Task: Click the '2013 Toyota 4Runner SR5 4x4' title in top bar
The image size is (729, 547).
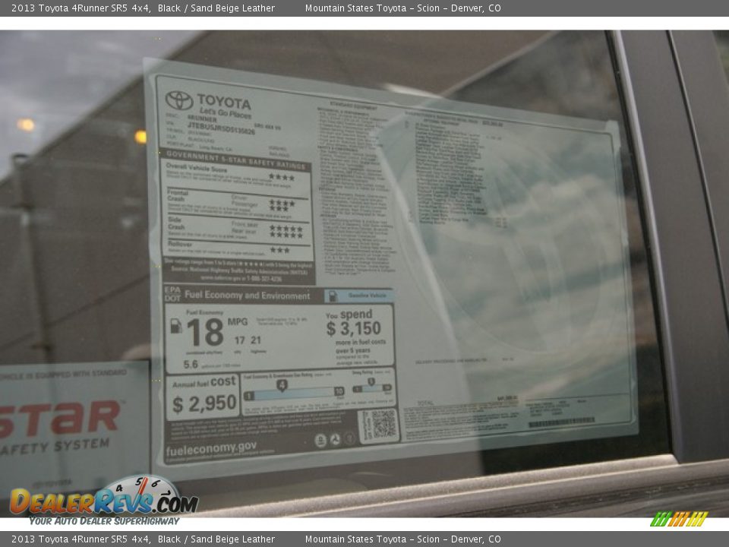Action: tap(81, 8)
